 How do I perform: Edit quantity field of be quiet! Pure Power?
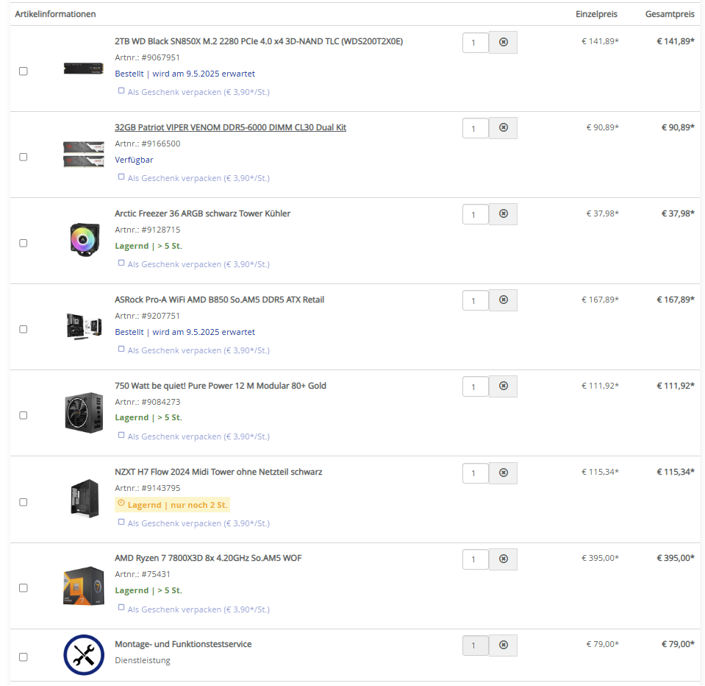[475, 386]
